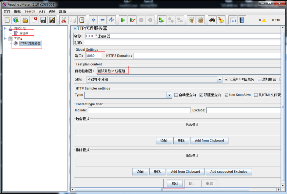Click the 名称 name field

(x=183, y=36)
